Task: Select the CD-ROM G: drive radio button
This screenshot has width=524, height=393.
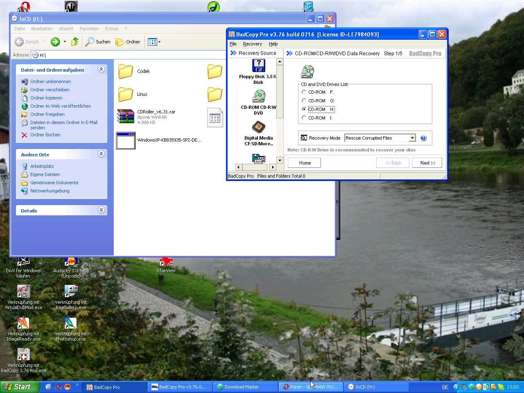Action: click(x=304, y=101)
